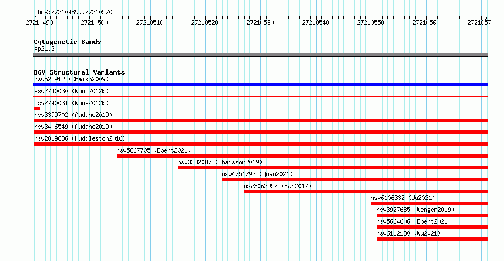Click the red bar of nsv5664606

432,227
